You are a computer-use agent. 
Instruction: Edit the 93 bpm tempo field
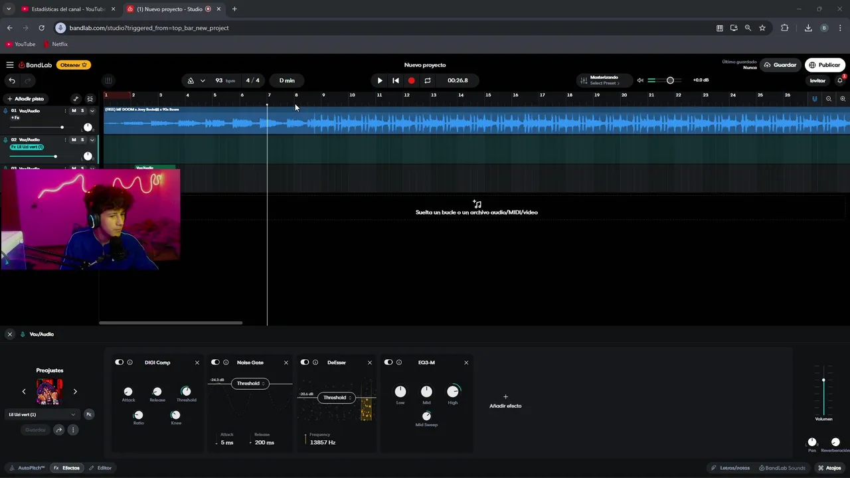(224, 80)
